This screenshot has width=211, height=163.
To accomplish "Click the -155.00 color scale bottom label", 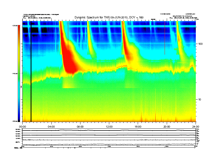I will [x=15, y=121].
